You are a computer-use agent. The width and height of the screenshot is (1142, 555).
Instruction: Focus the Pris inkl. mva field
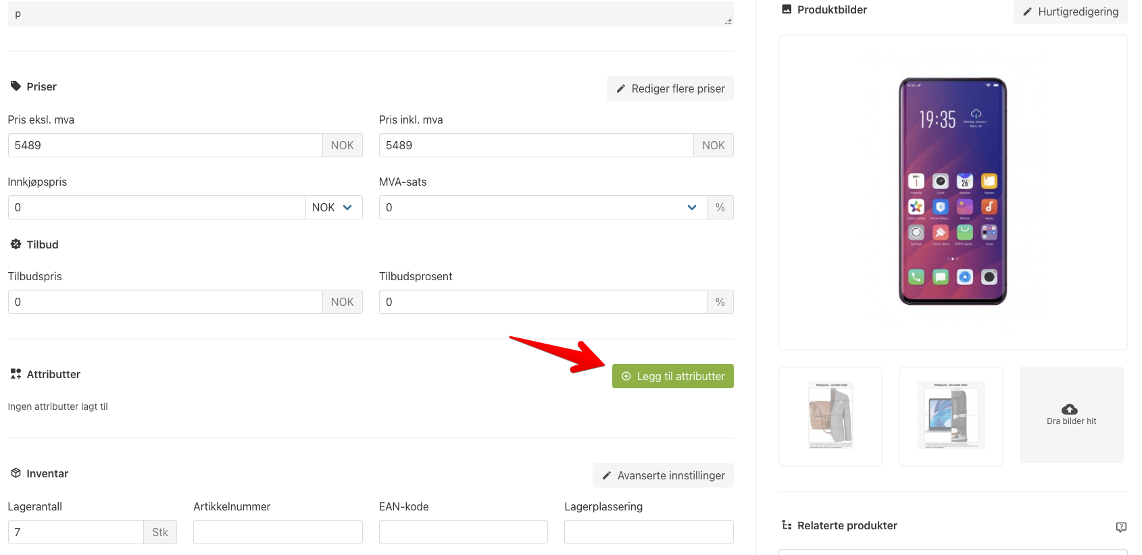536,145
